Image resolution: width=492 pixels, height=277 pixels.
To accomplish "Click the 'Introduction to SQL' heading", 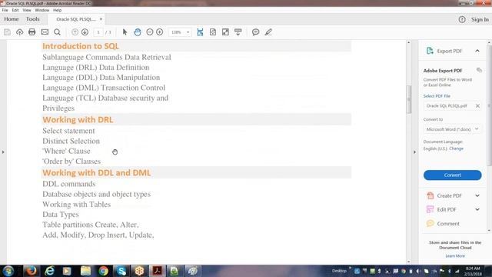I will [x=81, y=46].
